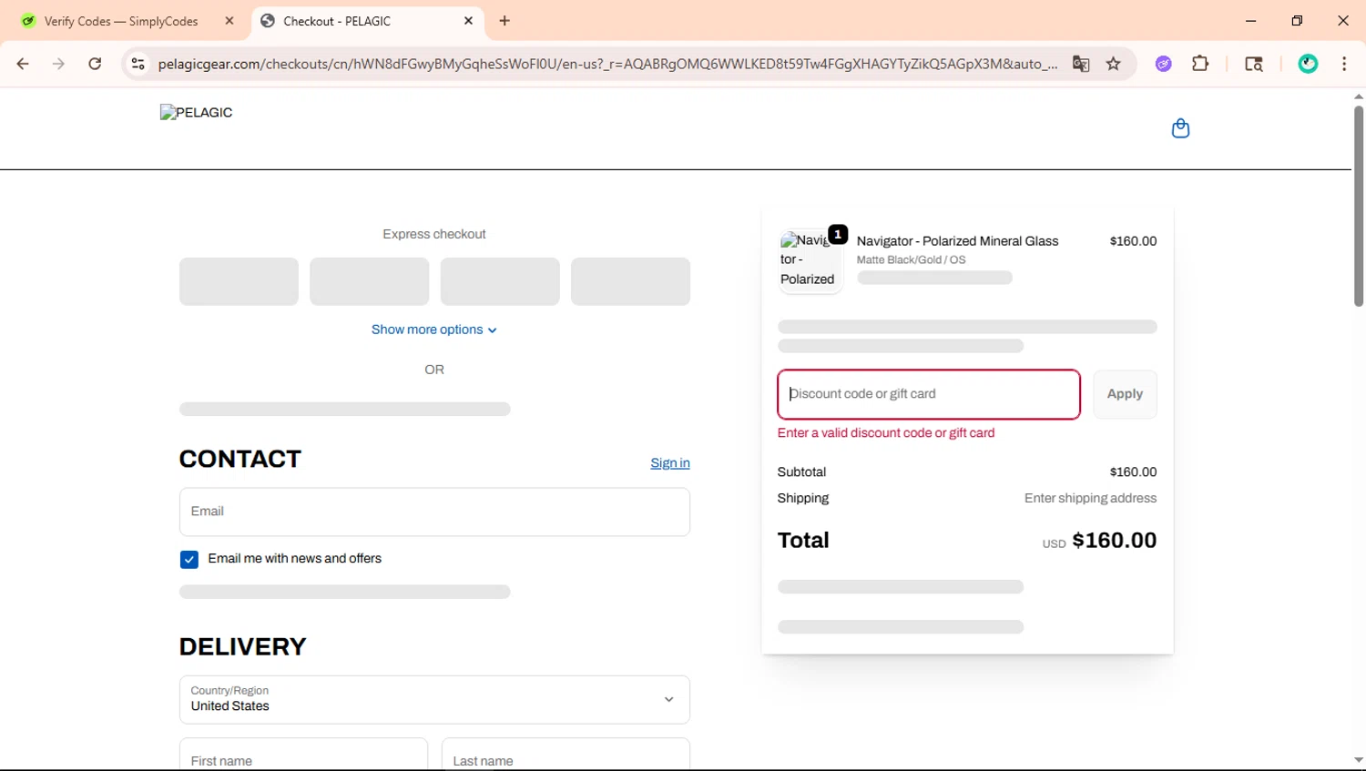Click the browser forward arrow
Image resolution: width=1366 pixels, height=771 pixels.
tap(58, 64)
